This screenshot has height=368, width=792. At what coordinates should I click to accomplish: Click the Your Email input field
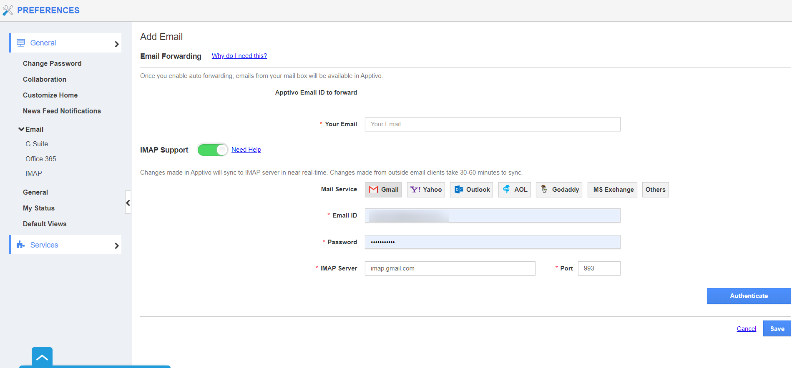(492, 124)
